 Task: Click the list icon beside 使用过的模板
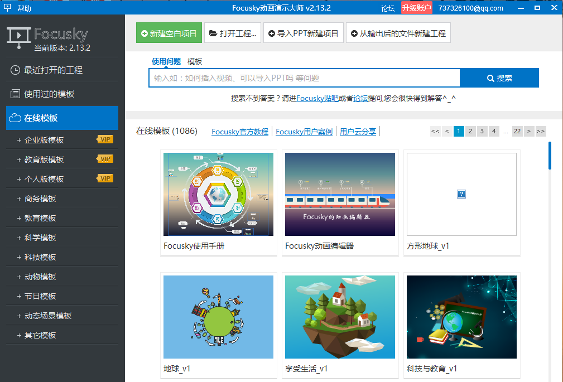15,94
